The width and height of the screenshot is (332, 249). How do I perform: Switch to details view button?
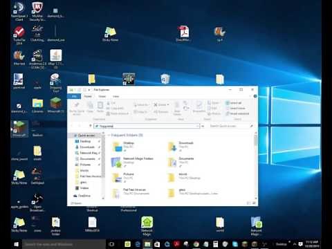249,203
